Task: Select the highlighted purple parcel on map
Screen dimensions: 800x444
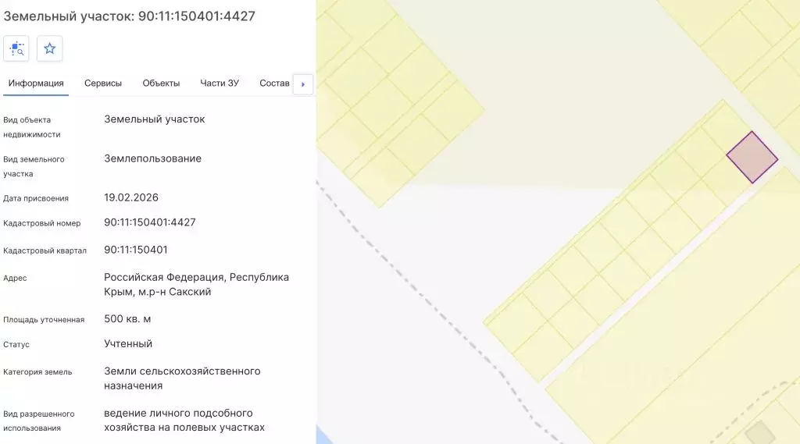Action: [752, 158]
